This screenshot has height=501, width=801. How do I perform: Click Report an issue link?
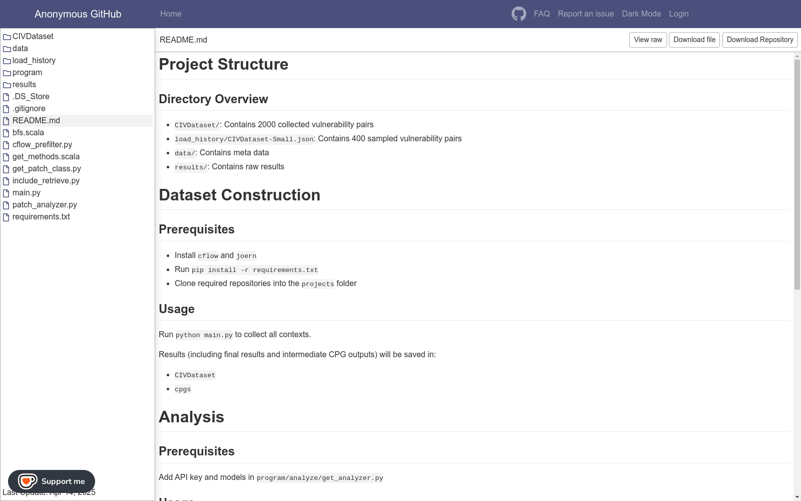[586, 14]
